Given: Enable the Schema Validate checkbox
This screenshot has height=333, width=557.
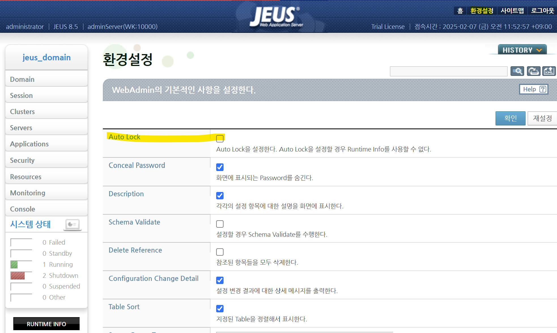Looking at the screenshot, I should click(x=220, y=224).
